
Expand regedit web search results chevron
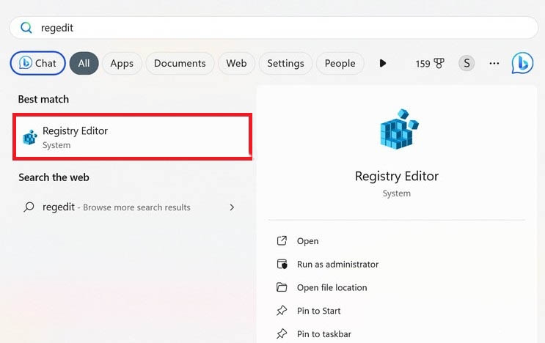(x=232, y=207)
